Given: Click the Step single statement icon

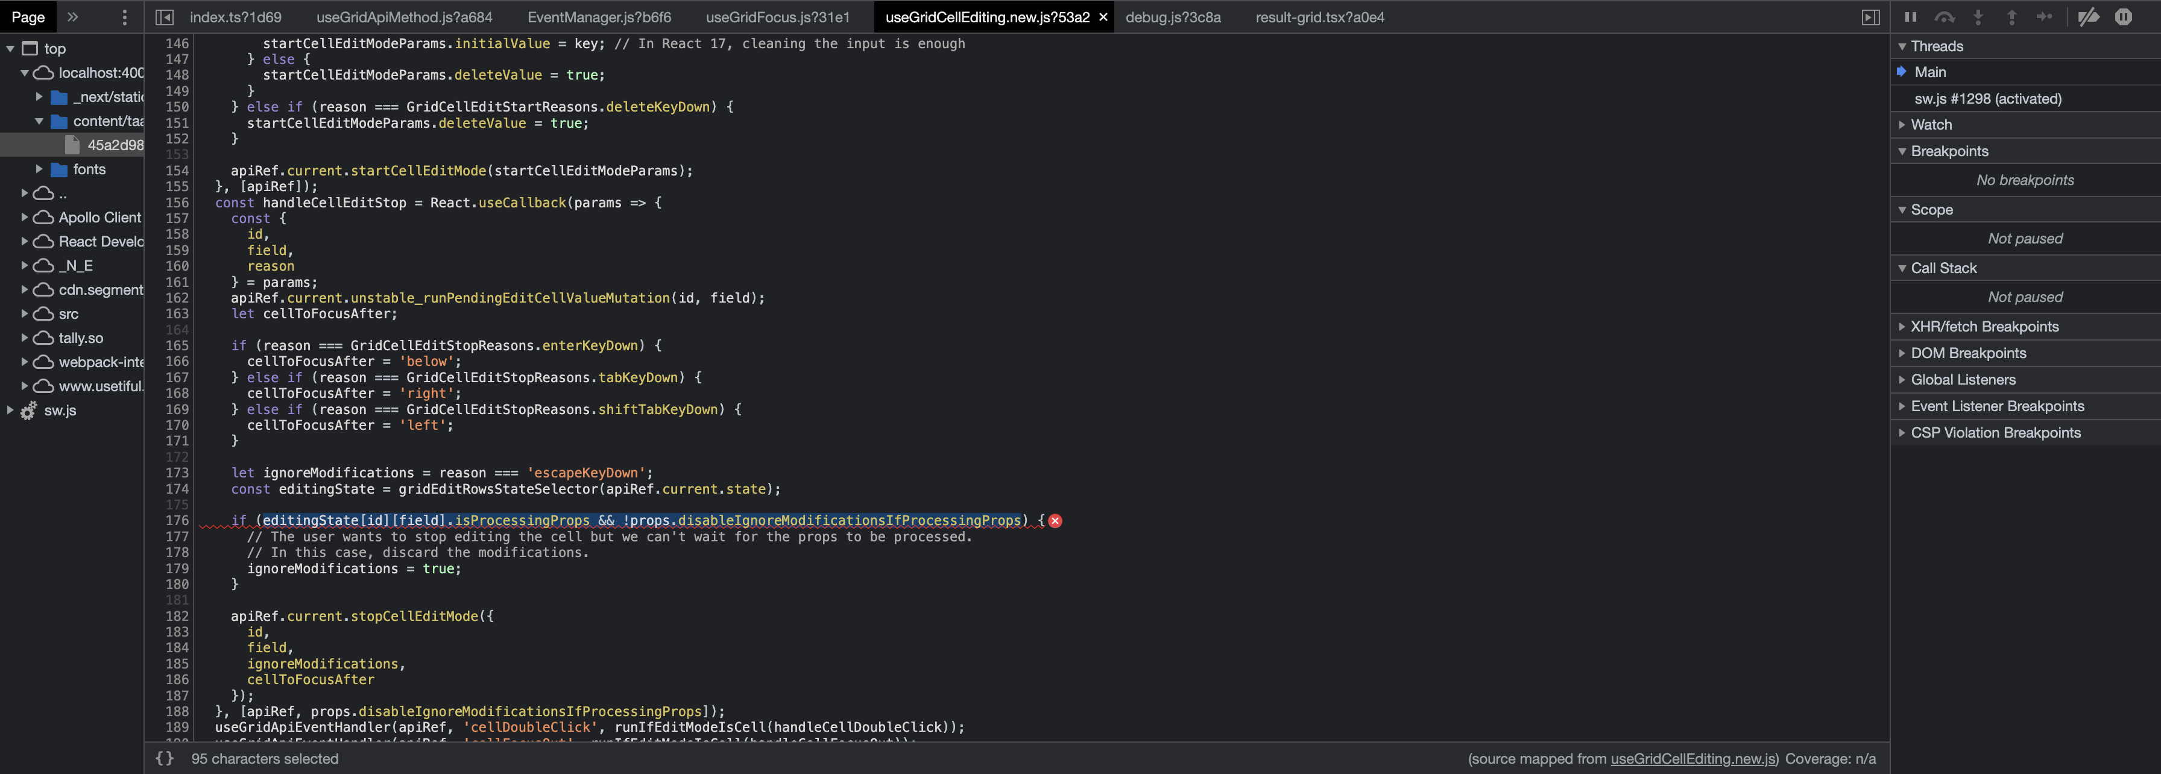Looking at the screenshot, I should click(x=2045, y=16).
